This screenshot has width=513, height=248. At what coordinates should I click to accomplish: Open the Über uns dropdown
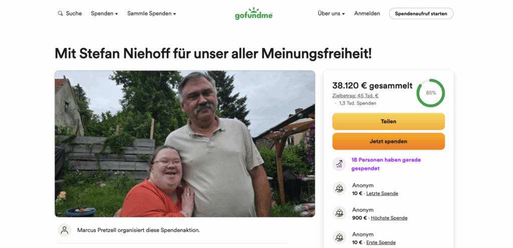331,13
